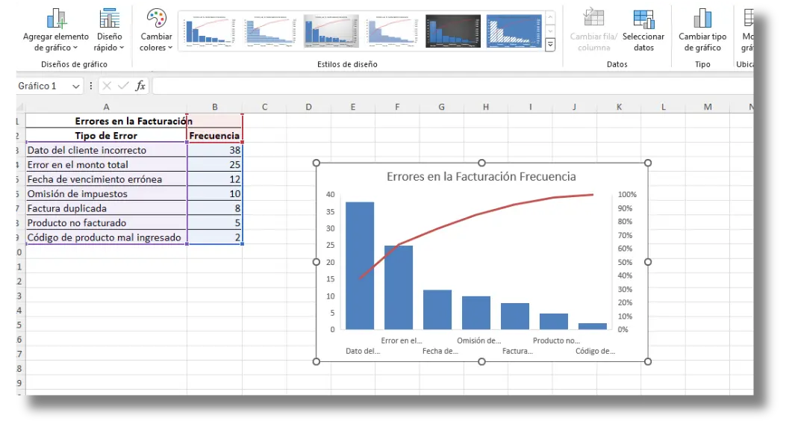The image size is (795, 424).
Task: Open the Name Box dropdown arrow
Action: coord(75,87)
